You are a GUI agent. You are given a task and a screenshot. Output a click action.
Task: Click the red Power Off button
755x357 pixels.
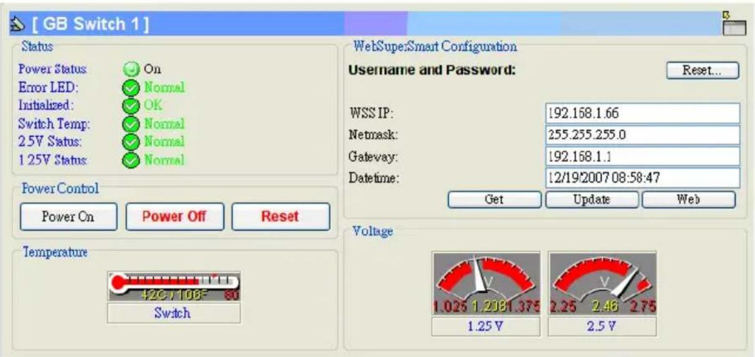(x=175, y=217)
